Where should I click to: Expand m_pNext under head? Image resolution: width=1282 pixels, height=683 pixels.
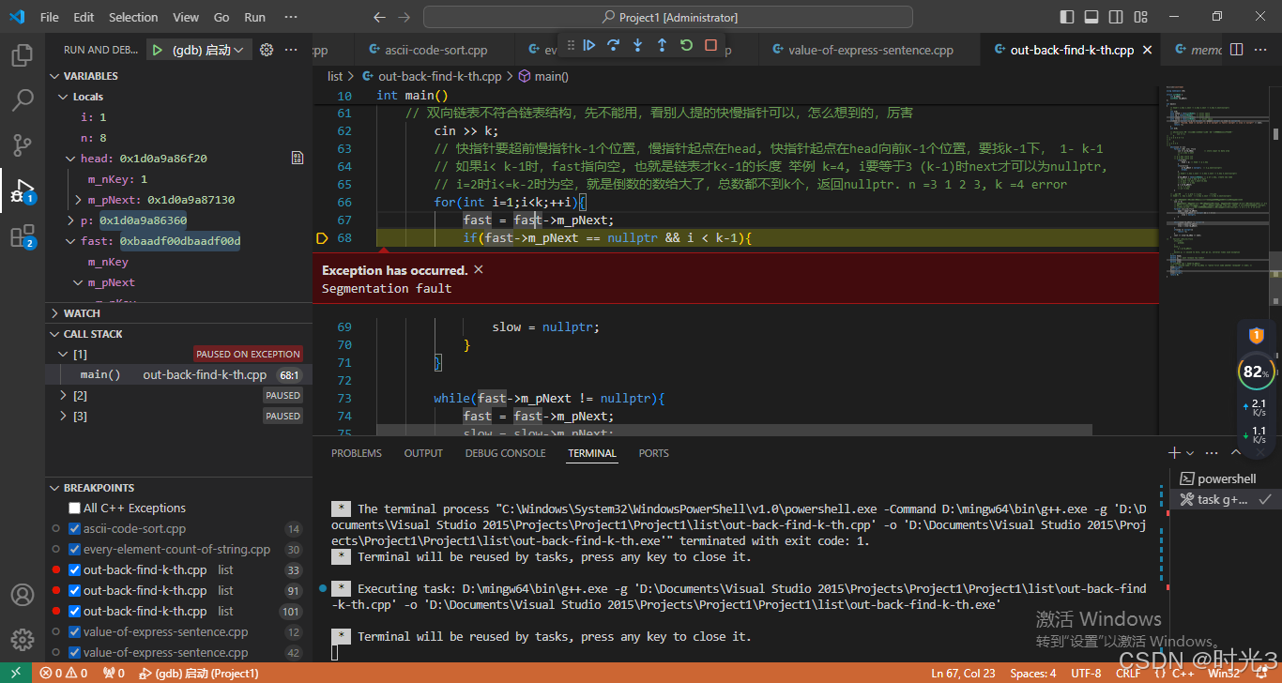(x=79, y=200)
